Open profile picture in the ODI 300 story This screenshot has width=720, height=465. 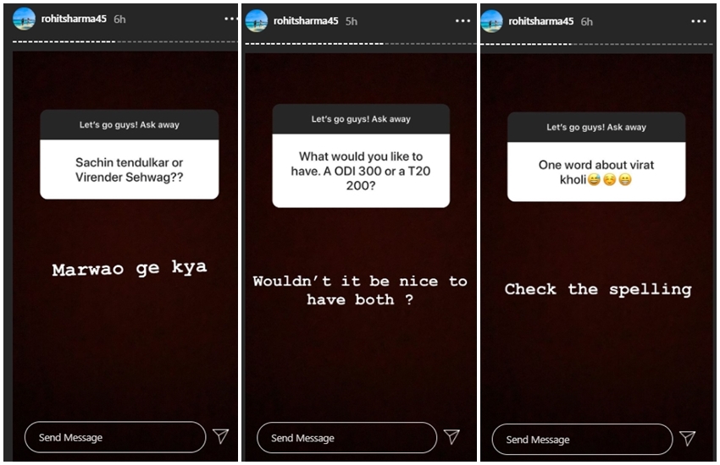(x=256, y=20)
